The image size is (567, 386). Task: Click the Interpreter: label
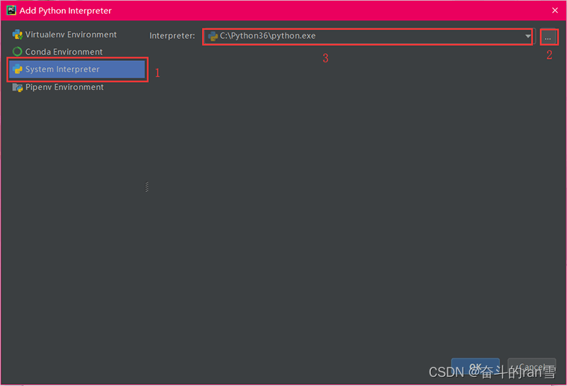coord(172,36)
